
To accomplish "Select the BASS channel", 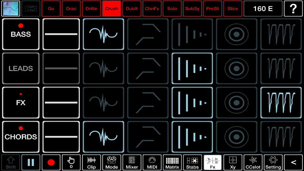I will point(21,34).
